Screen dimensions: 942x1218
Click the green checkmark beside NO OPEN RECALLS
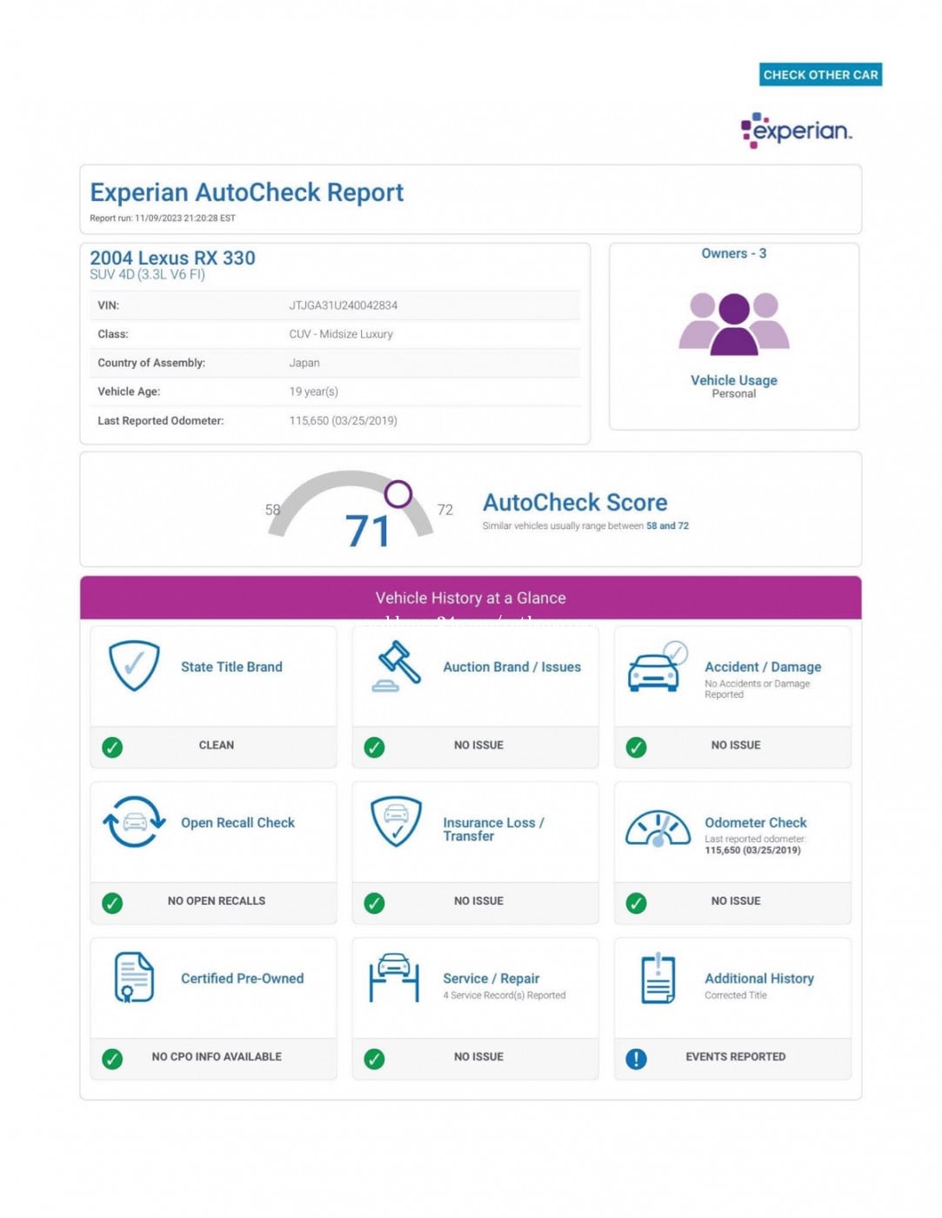pyautogui.click(x=112, y=902)
